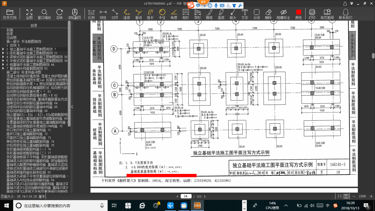Select the 角度 angle measure tool
Screen dimensions: 375x211
pos(174,14)
